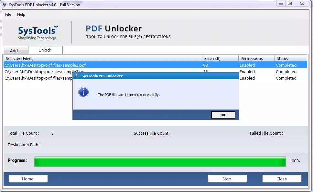Click the total file count value 3

coord(52,133)
